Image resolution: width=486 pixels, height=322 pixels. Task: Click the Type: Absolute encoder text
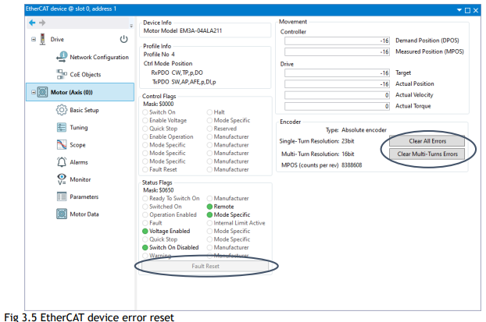point(356,130)
